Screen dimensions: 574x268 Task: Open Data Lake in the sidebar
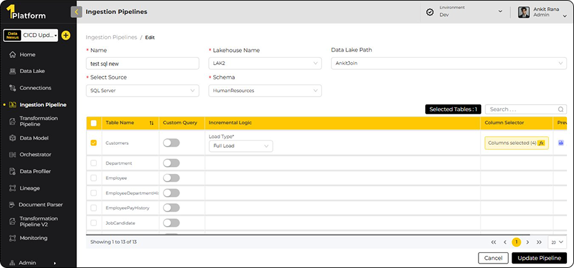coord(32,71)
